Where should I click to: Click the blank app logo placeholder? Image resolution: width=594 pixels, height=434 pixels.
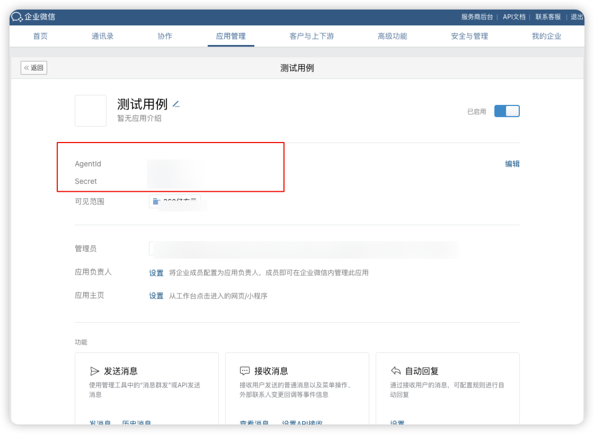pos(91,110)
